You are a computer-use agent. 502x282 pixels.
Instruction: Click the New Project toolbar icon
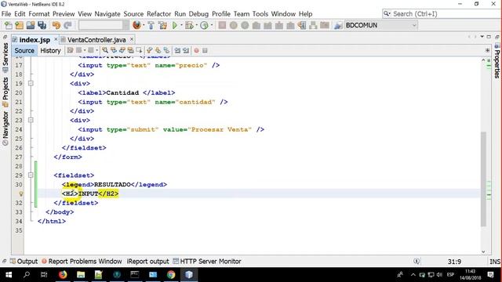click(19, 25)
